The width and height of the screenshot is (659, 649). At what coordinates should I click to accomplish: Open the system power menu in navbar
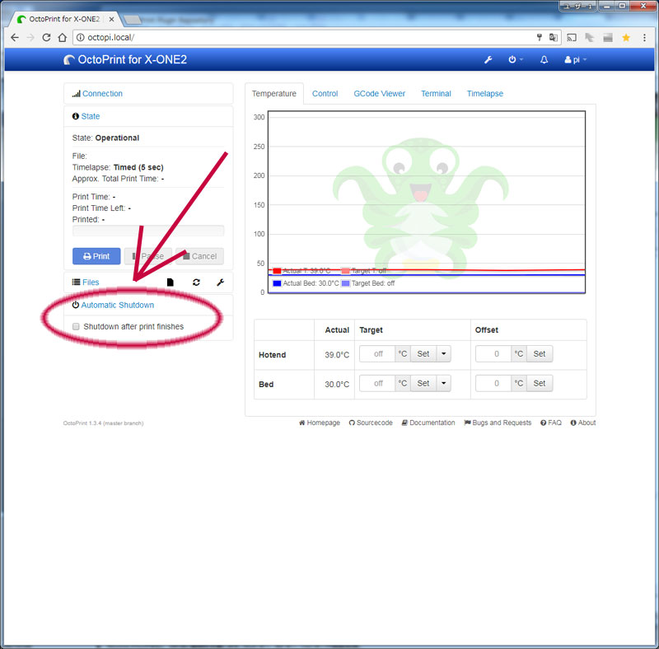[516, 59]
